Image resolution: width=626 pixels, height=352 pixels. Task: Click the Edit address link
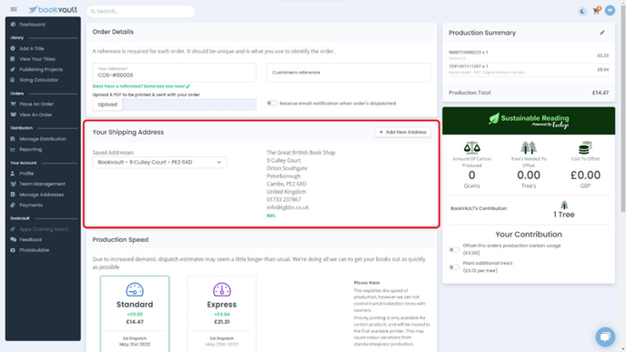pos(270,216)
